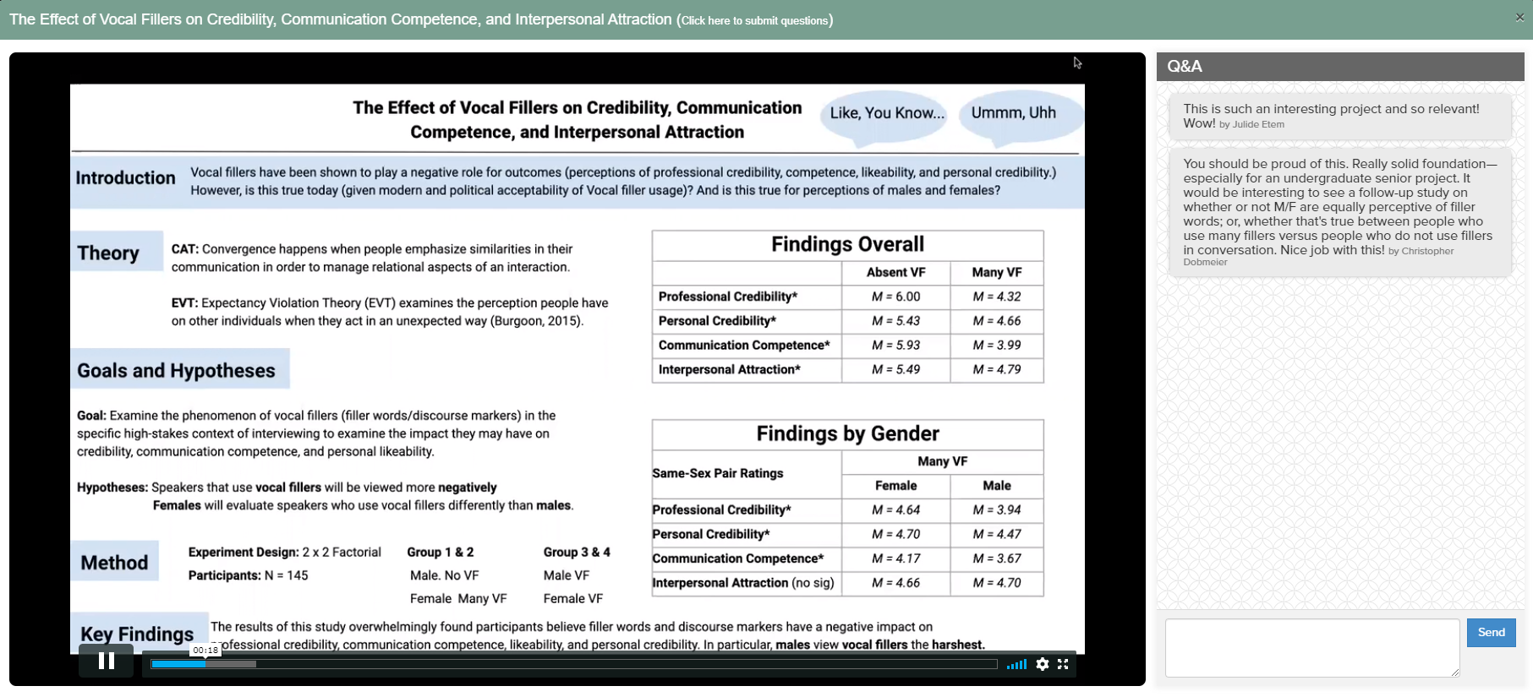Image resolution: width=1533 pixels, height=697 pixels.
Task: Select 'M = 3.94' Male Professional Credibility cell
Action: (x=997, y=510)
